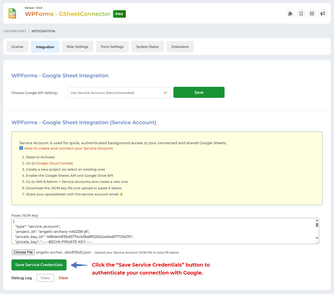Open the Extensions tab
334x294 pixels.
pos(180,47)
